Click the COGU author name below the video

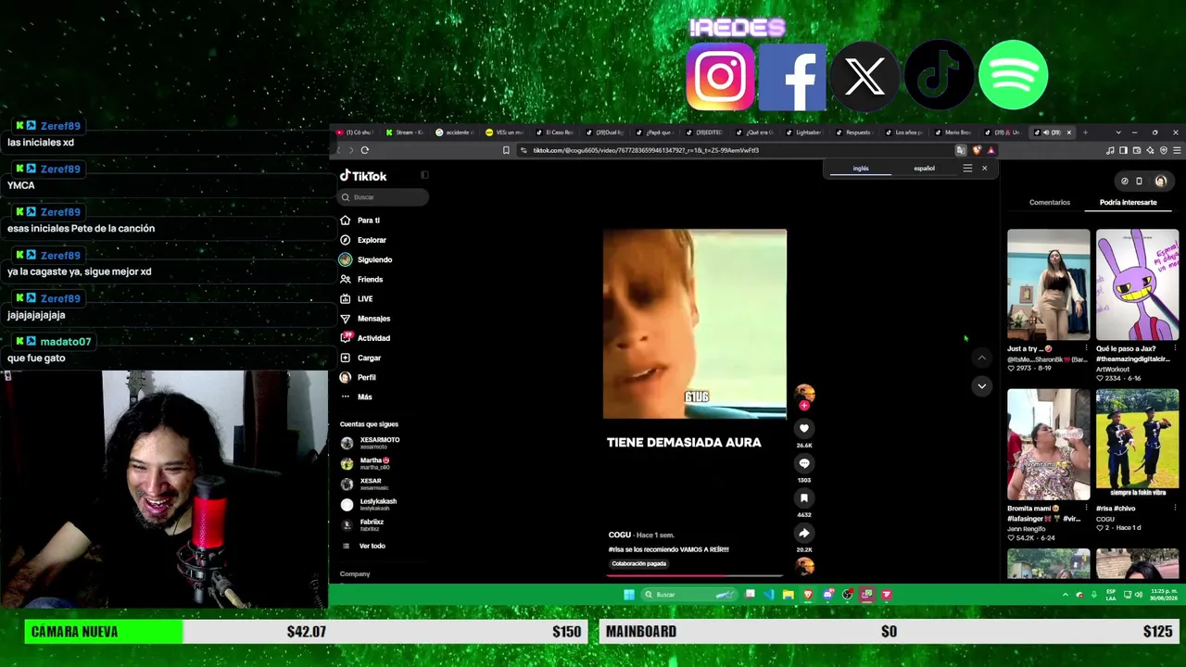619,535
